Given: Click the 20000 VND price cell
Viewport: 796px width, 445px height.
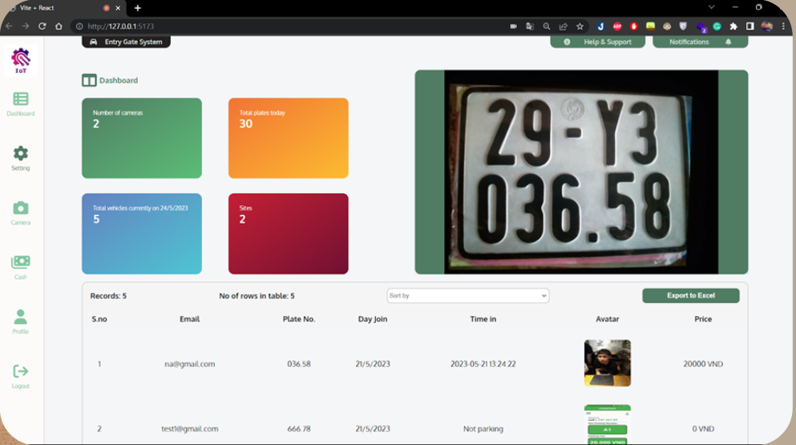Looking at the screenshot, I should point(703,364).
